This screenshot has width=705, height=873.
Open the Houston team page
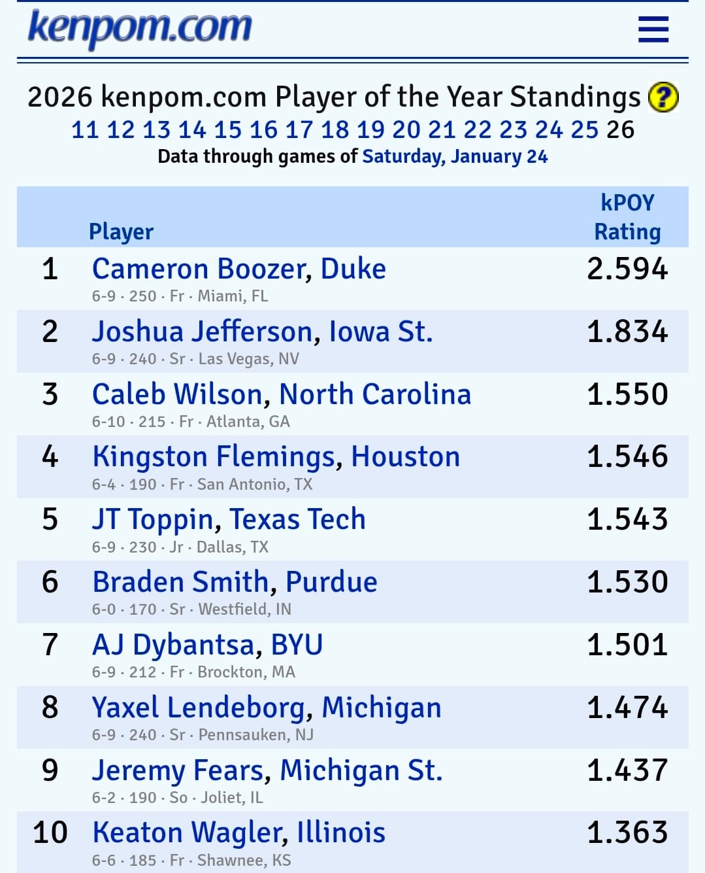click(x=406, y=457)
